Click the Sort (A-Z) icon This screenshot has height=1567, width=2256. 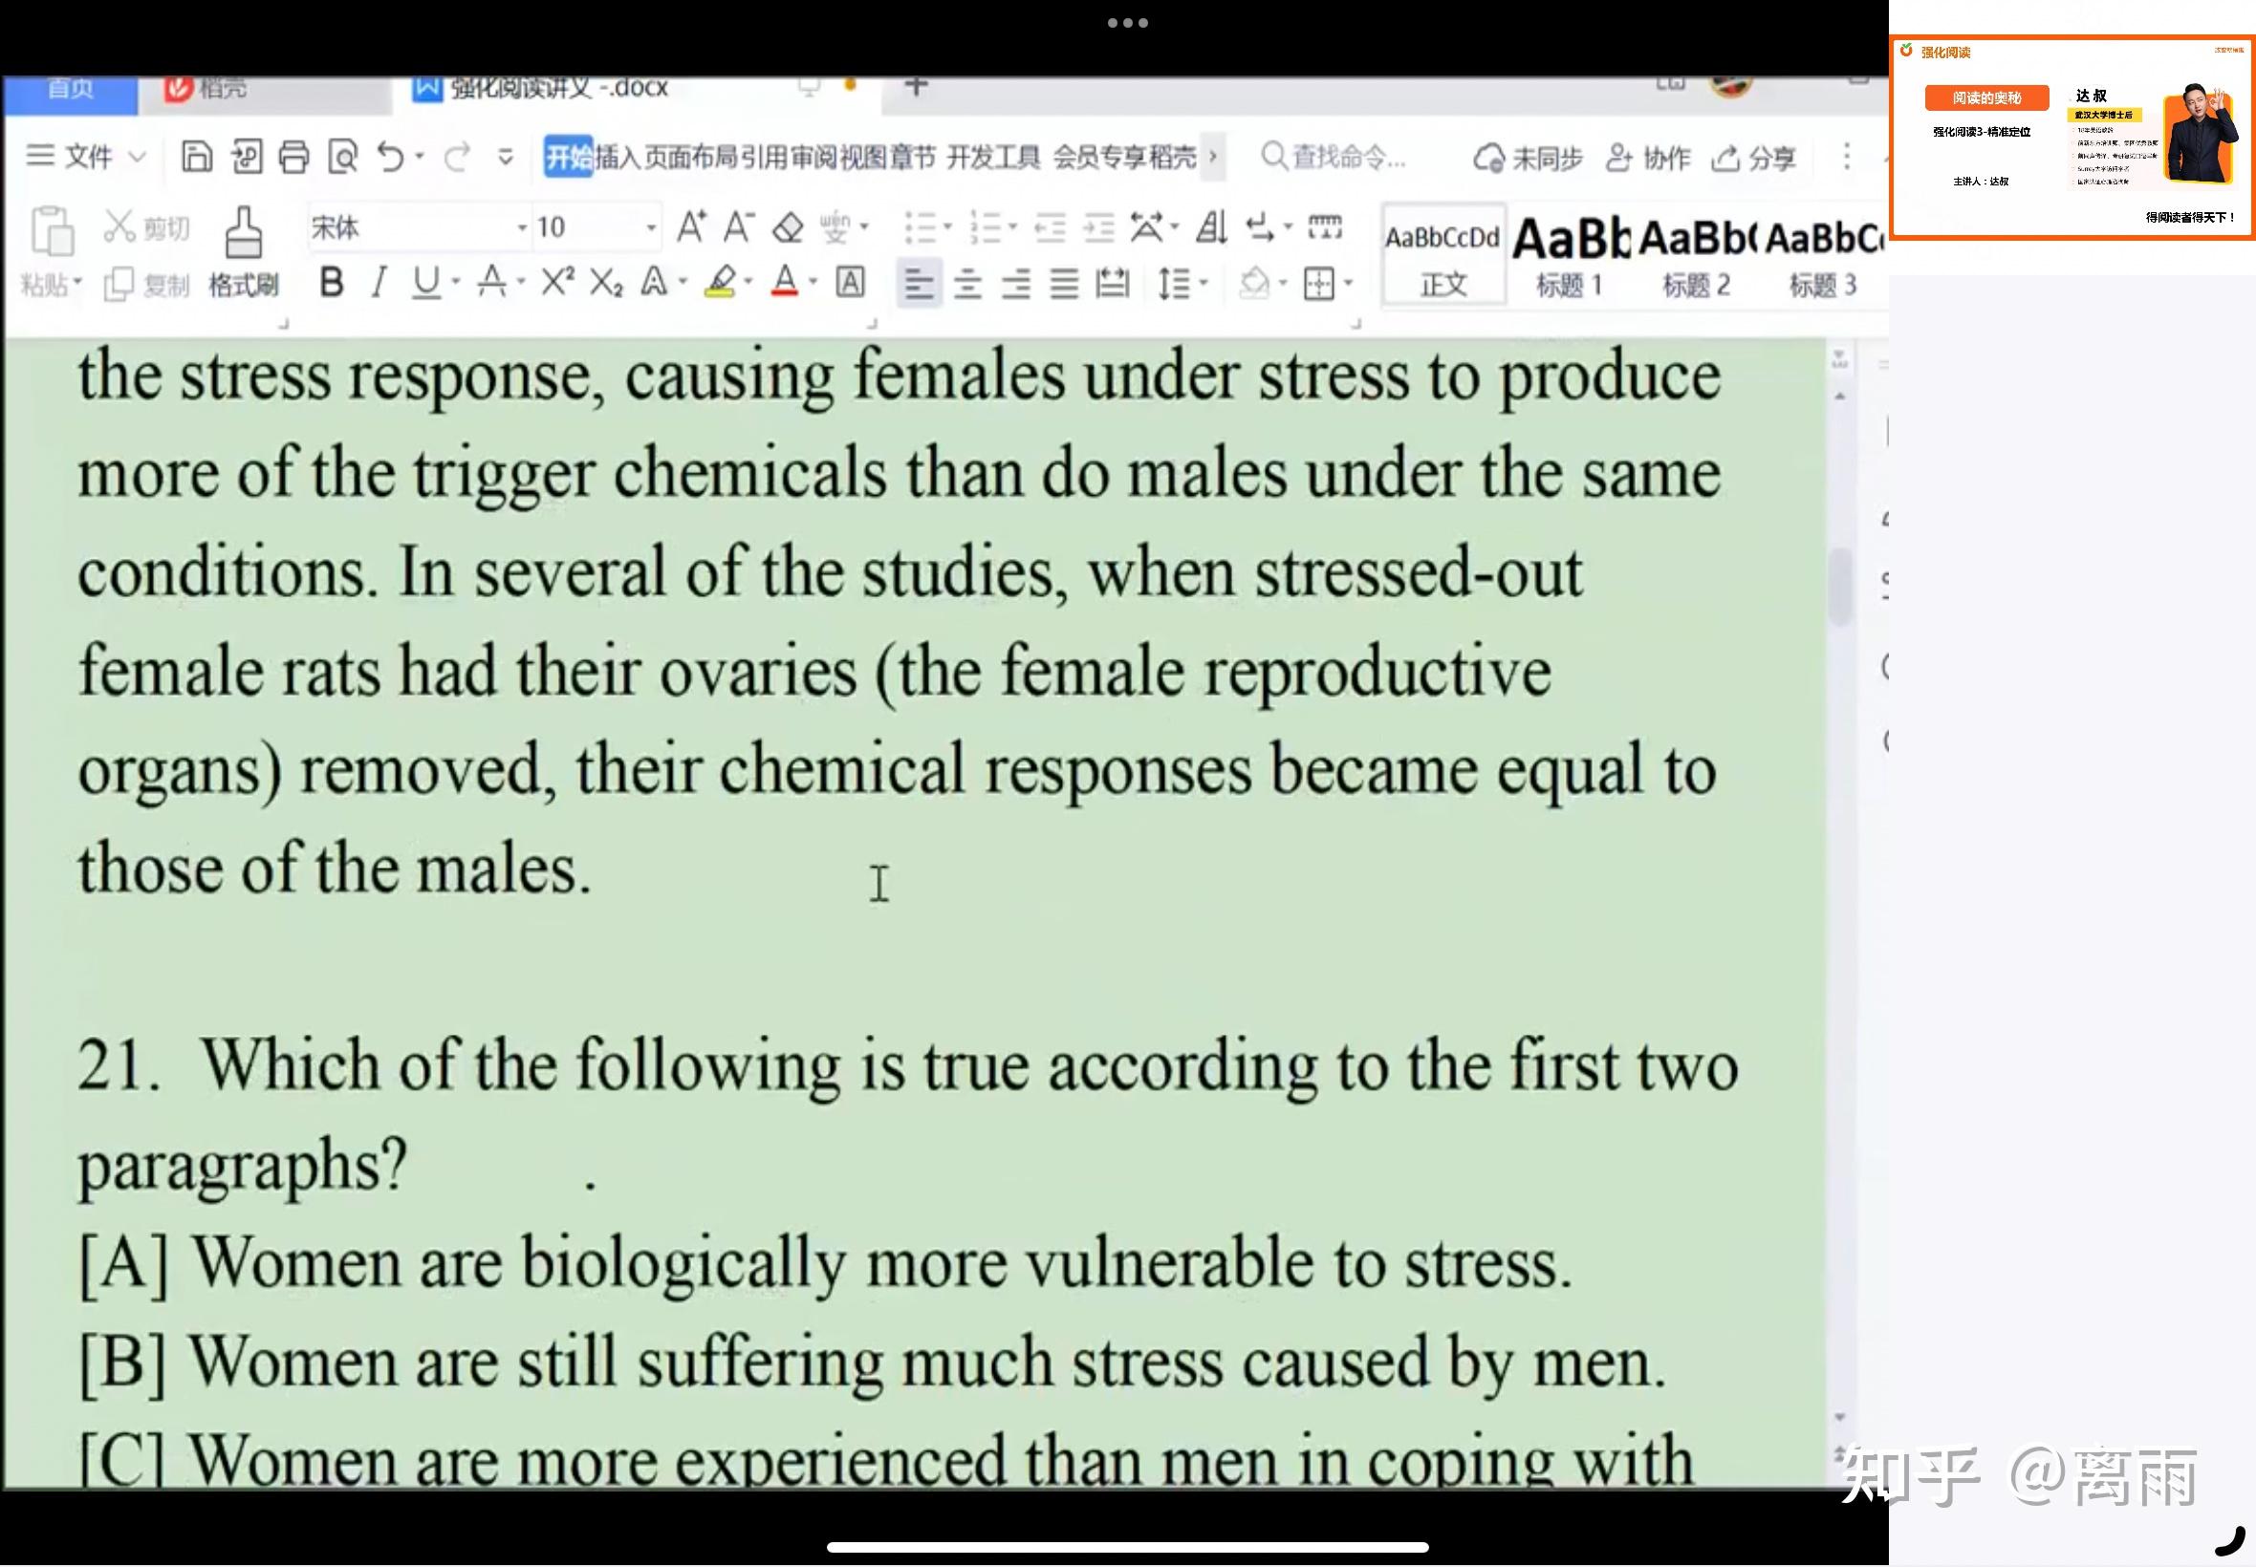point(1212,227)
